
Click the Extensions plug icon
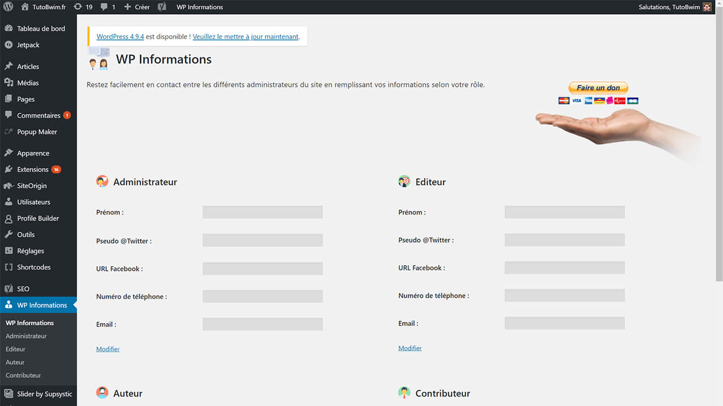coord(8,169)
